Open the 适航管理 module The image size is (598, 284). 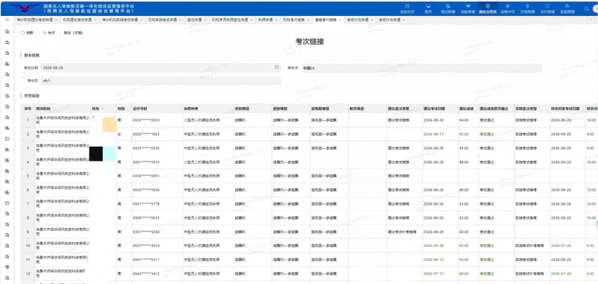point(468,8)
